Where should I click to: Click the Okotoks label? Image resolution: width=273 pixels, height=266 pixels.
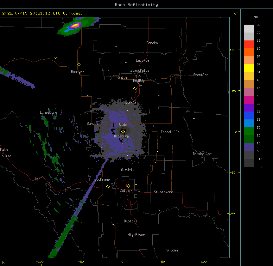coord(130,221)
